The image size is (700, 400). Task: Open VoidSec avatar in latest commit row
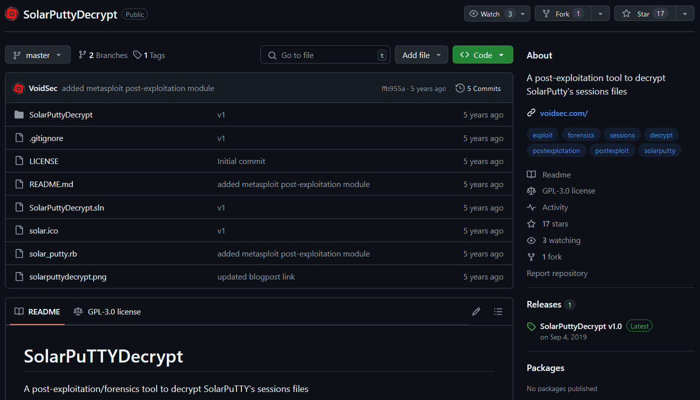click(19, 88)
